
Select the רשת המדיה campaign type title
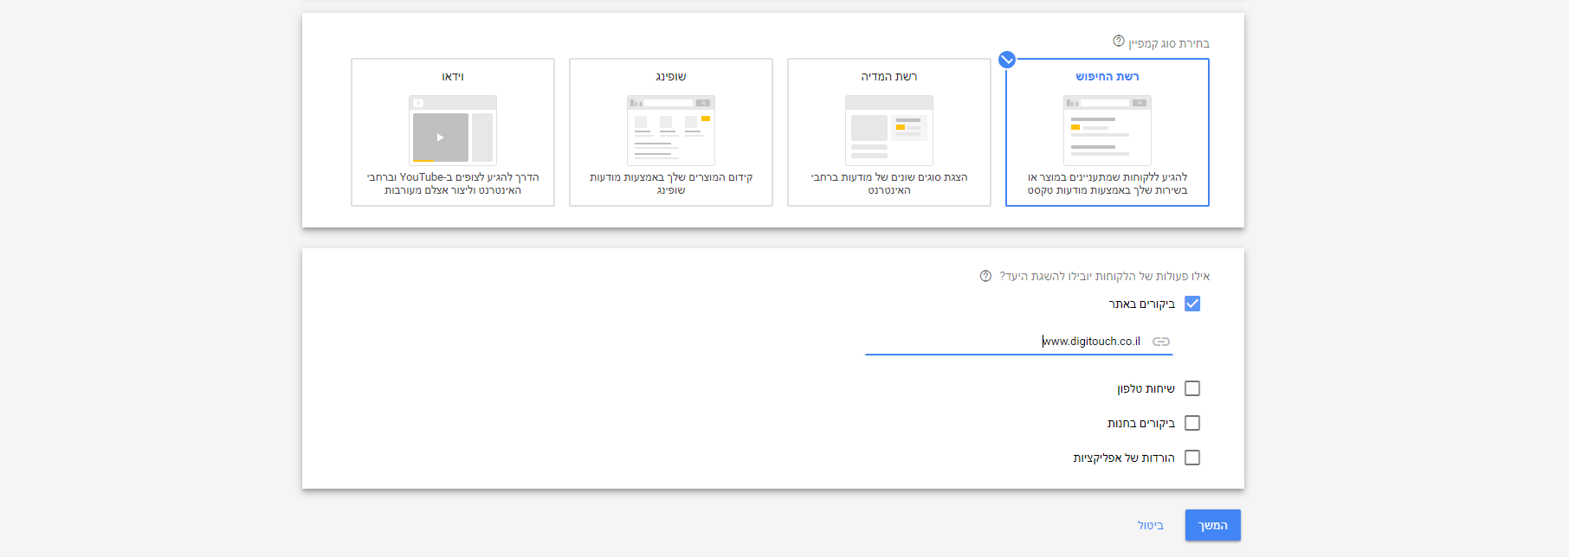(x=888, y=77)
